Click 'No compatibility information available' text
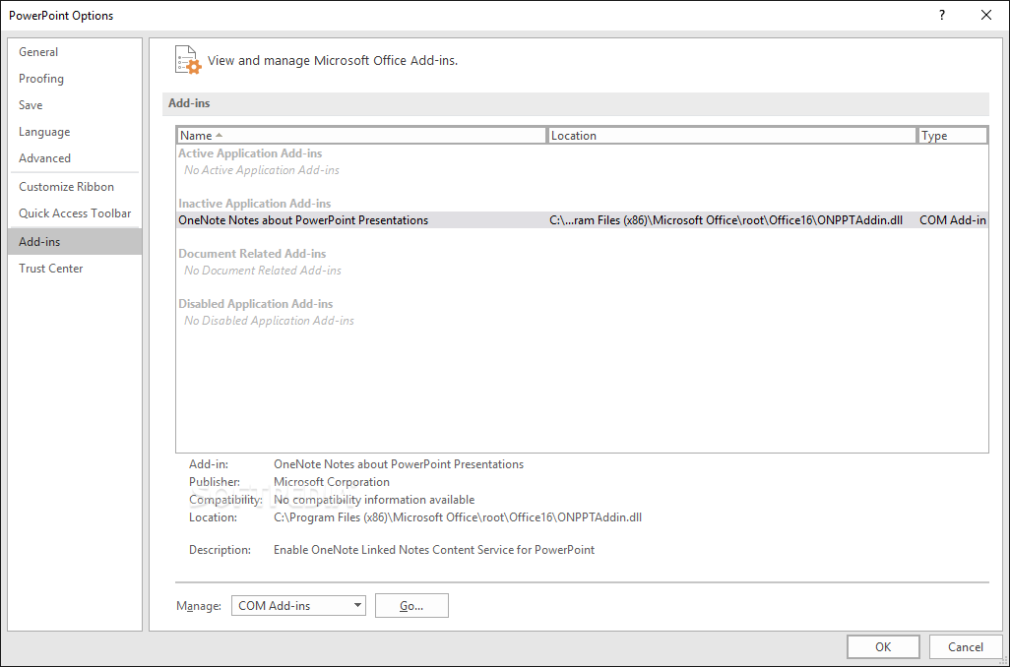Viewport: 1010px width, 667px height. coord(374,500)
